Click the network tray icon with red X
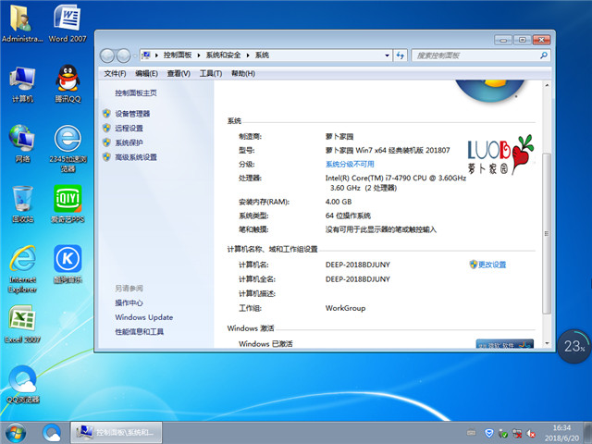This screenshot has height=444, width=592. pyautogui.click(x=516, y=433)
